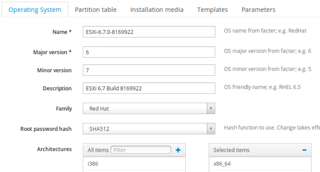Open the Red Hat family combo box
320x172 pixels.
coord(145,109)
